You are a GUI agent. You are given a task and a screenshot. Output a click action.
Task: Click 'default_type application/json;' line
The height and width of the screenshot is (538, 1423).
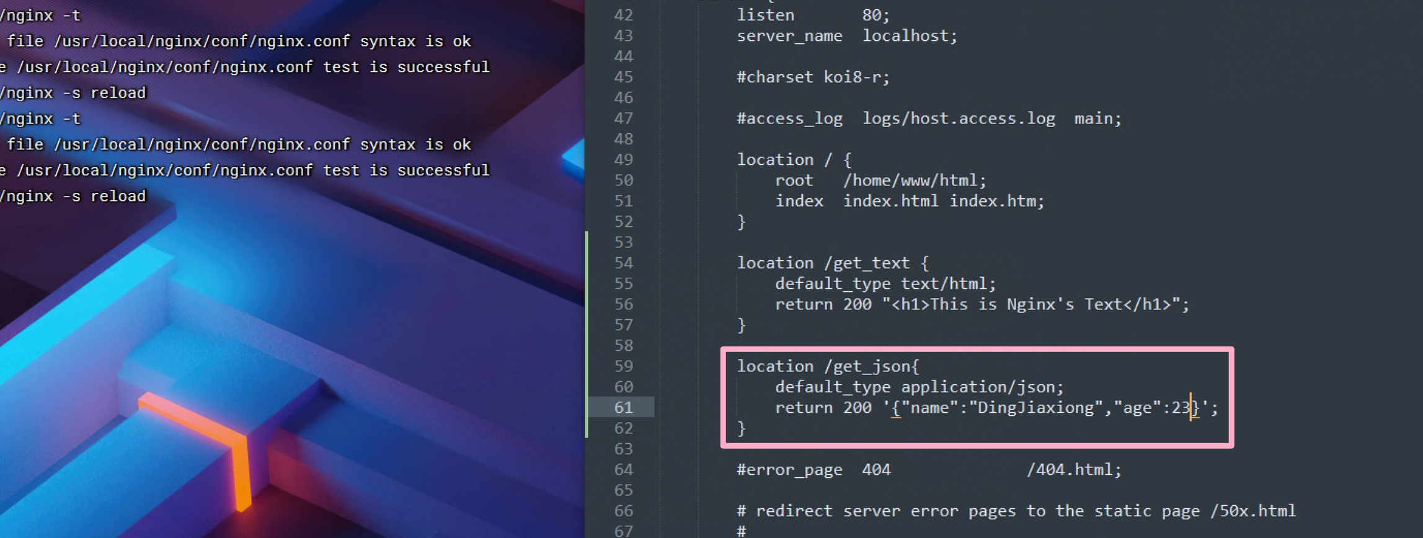click(919, 387)
